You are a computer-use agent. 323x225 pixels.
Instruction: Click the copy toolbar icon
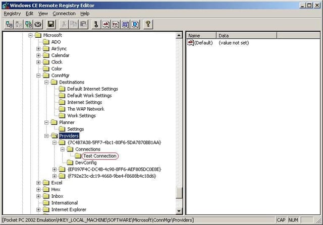tap(74, 24)
